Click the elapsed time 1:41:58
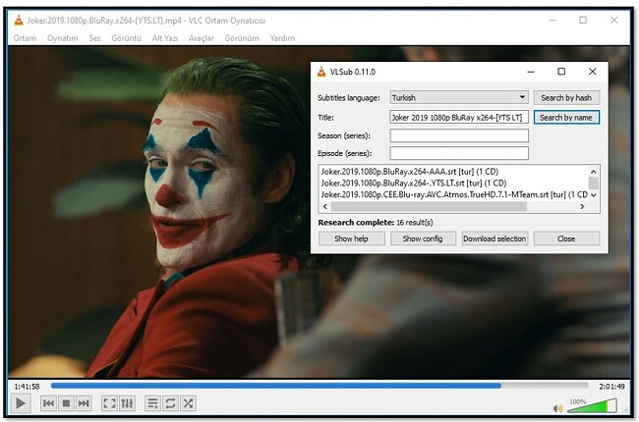 click(27, 387)
